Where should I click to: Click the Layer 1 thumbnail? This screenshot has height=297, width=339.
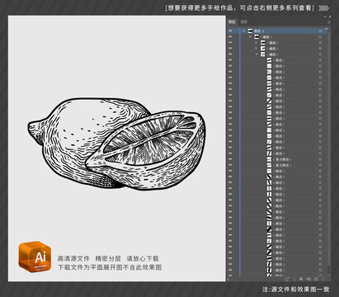pyautogui.click(x=250, y=31)
